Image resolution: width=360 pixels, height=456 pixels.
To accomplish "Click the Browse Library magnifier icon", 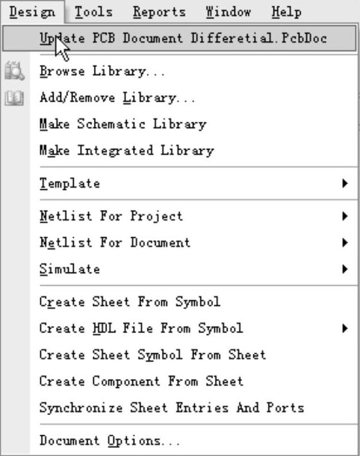I will click(14, 71).
